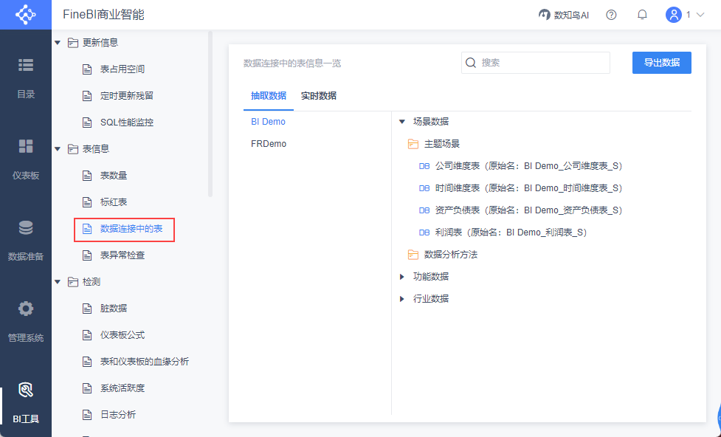721x437 pixels.
Task: Open the notifications bell
Action: coord(642,15)
